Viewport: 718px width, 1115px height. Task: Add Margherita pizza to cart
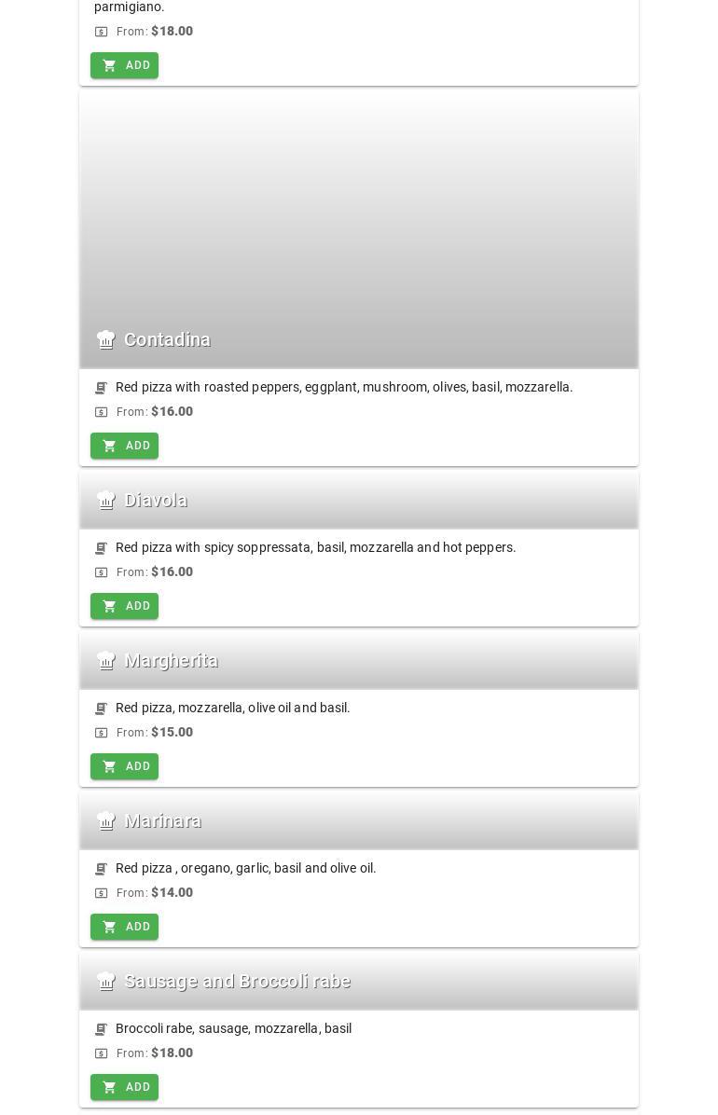(x=124, y=766)
